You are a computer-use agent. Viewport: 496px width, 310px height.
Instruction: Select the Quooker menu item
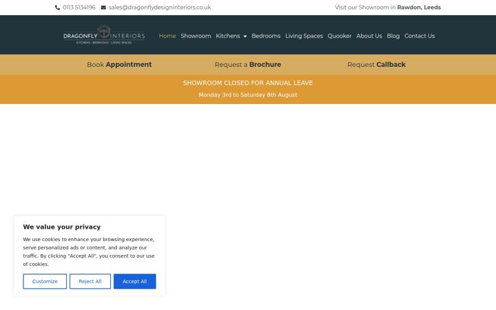pyautogui.click(x=340, y=36)
